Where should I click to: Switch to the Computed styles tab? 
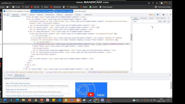coord(143,18)
